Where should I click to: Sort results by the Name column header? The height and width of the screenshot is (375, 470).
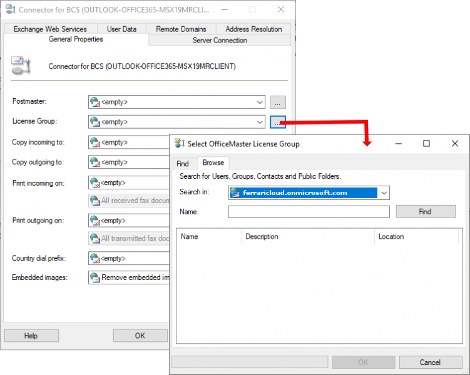coord(208,237)
